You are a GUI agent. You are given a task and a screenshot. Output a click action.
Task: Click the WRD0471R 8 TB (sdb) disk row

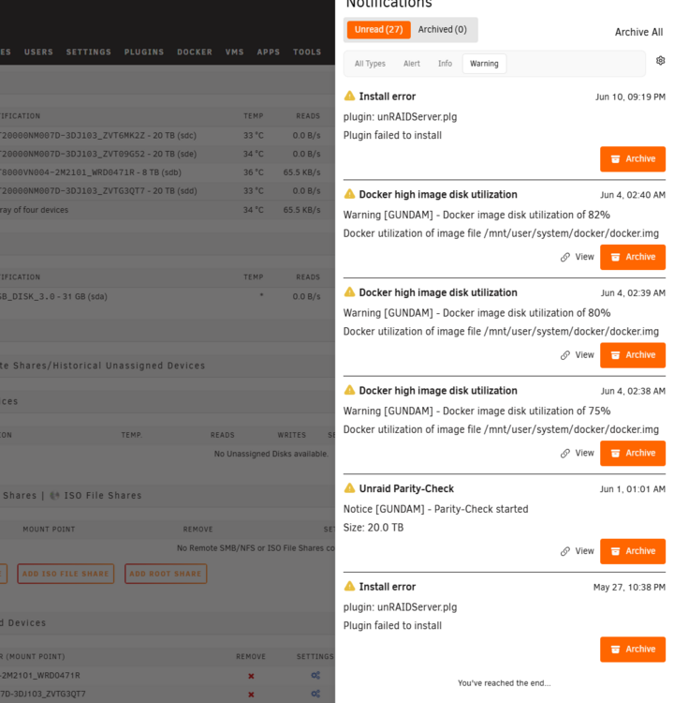coord(168,172)
